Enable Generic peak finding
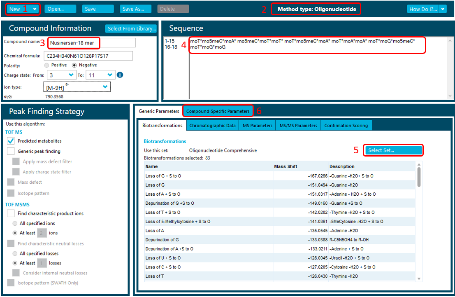455x297 pixels. (x=11, y=151)
